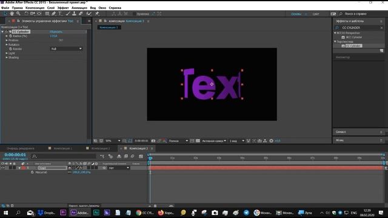Hide the Text layer with eye toggle
This screenshot has height=218, width=388.
tap(2, 168)
